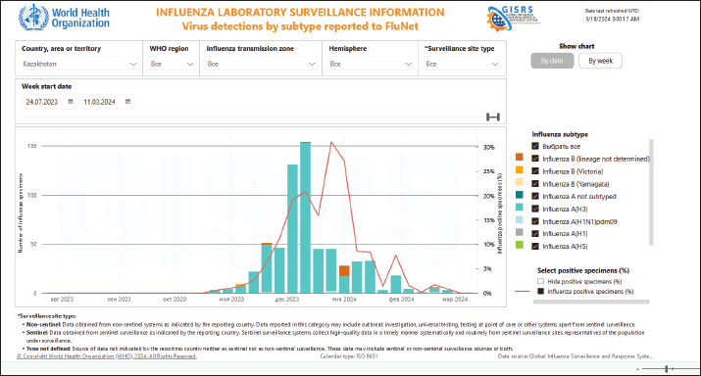701x376 pixels.
Task: Click the green Influenza A(H5) legend swatch
Action: (x=519, y=245)
